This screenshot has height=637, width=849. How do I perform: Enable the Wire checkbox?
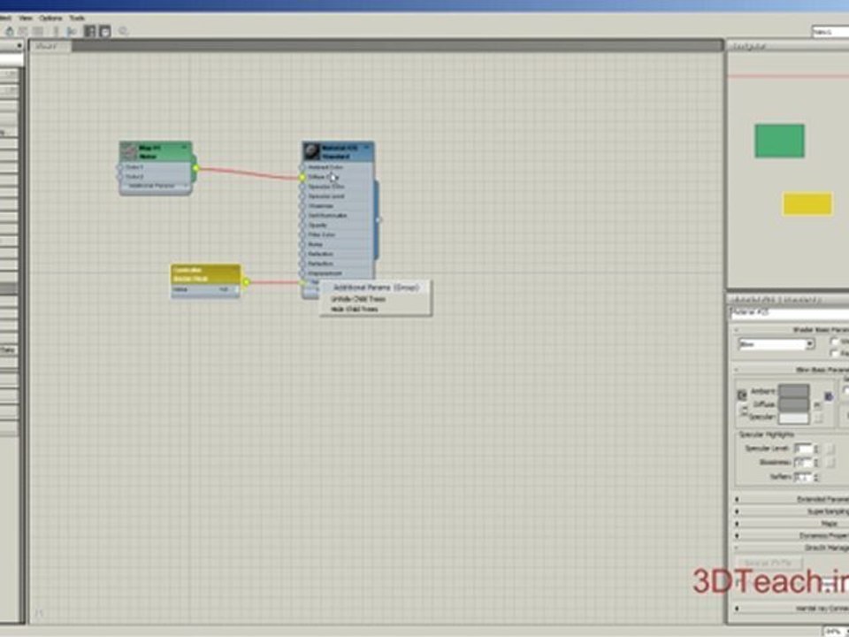(x=834, y=342)
